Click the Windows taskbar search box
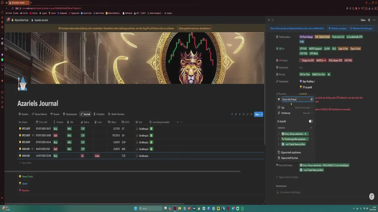Image resolution: width=378 pixels, height=212 pixels. click(150, 208)
